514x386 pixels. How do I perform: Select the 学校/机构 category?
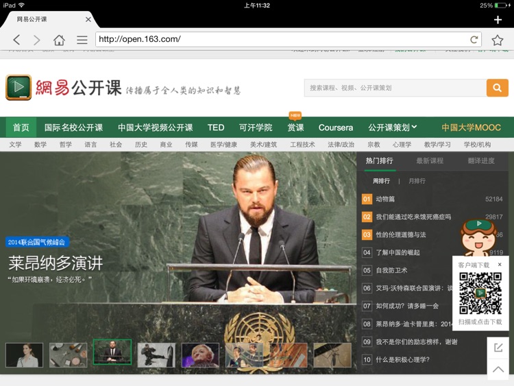[x=477, y=145]
